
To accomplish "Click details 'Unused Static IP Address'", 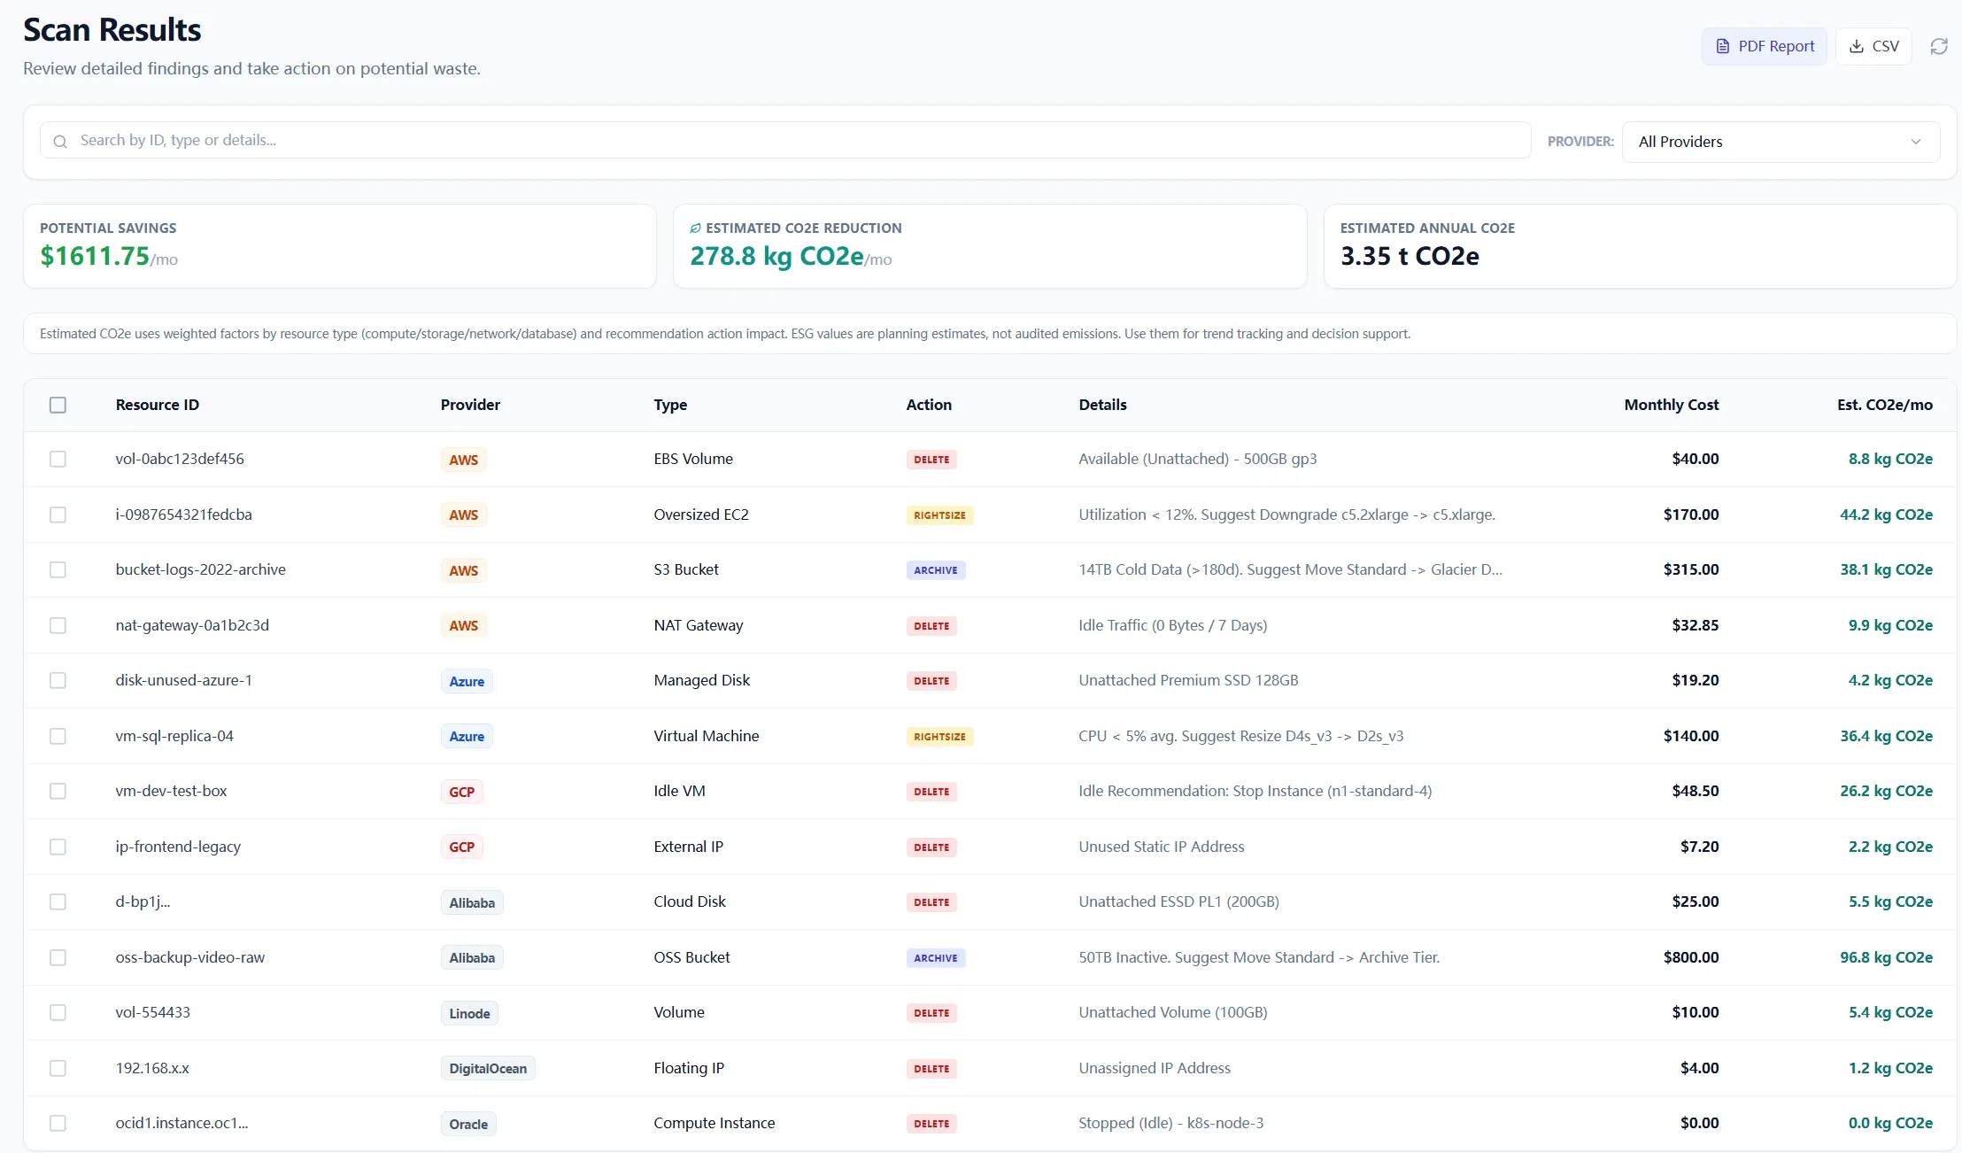I will click(x=1161, y=847).
